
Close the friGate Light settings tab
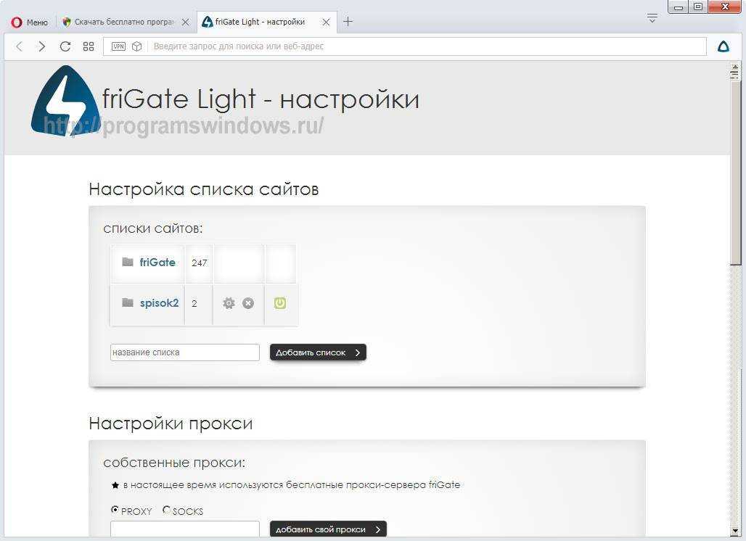pos(326,22)
